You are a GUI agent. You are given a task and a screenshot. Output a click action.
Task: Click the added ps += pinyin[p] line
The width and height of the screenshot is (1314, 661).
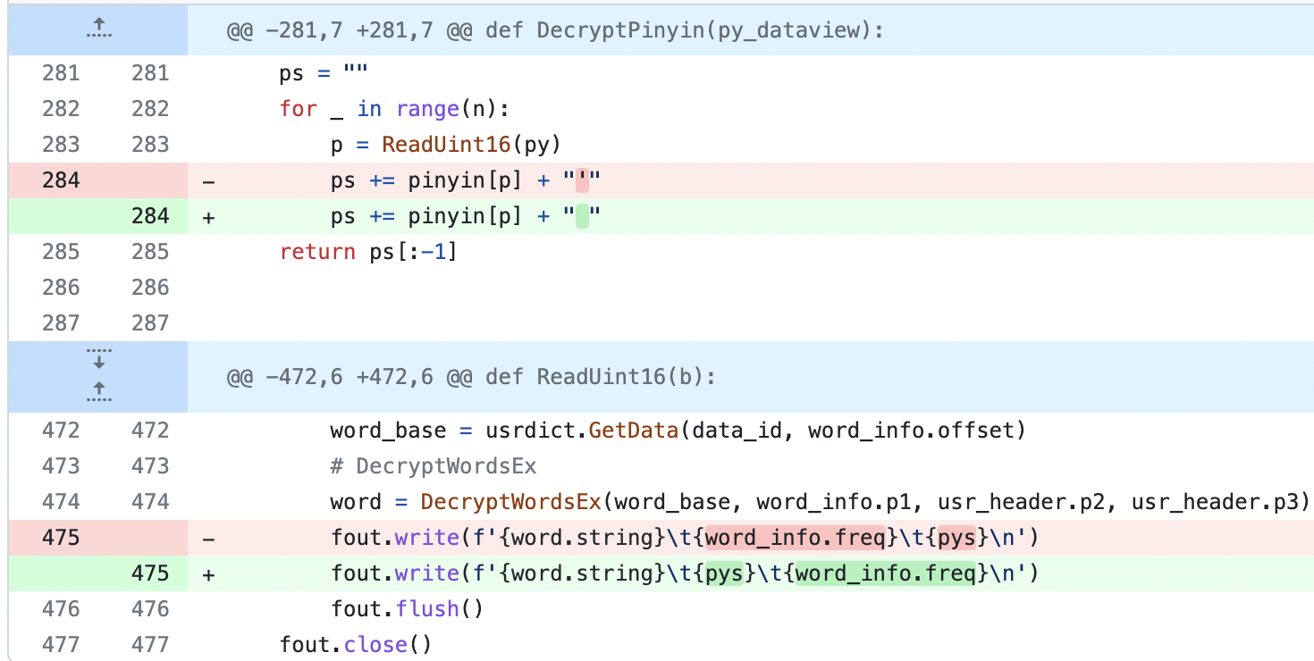(465, 216)
